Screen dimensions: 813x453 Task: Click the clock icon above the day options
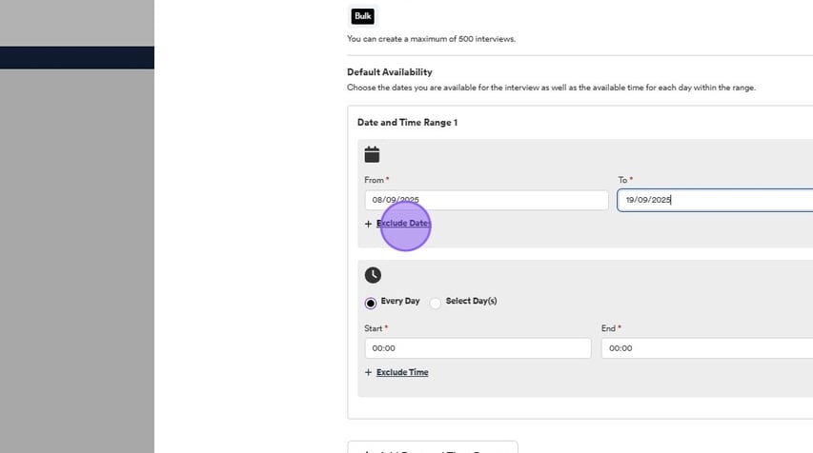pos(373,275)
